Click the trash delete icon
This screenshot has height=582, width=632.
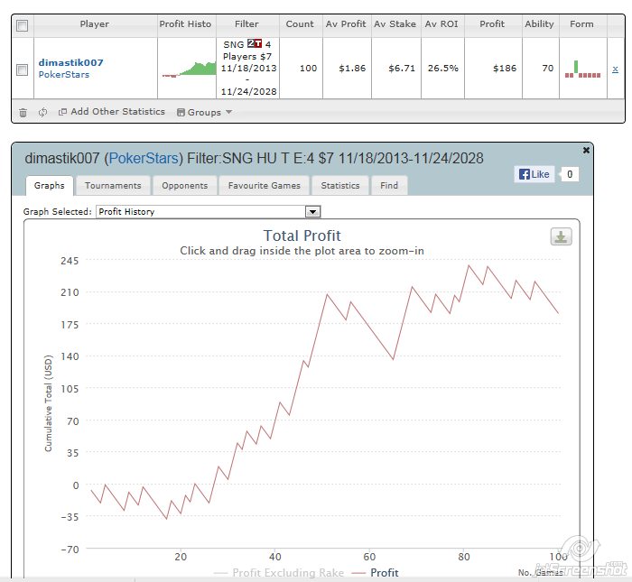[x=23, y=112]
